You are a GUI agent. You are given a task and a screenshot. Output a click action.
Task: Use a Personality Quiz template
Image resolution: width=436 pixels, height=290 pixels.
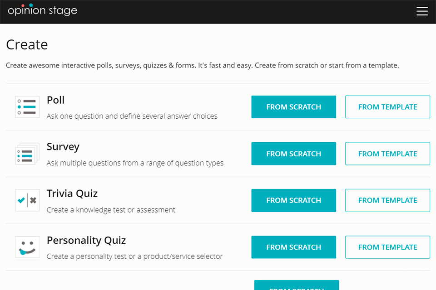(x=387, y=247)
